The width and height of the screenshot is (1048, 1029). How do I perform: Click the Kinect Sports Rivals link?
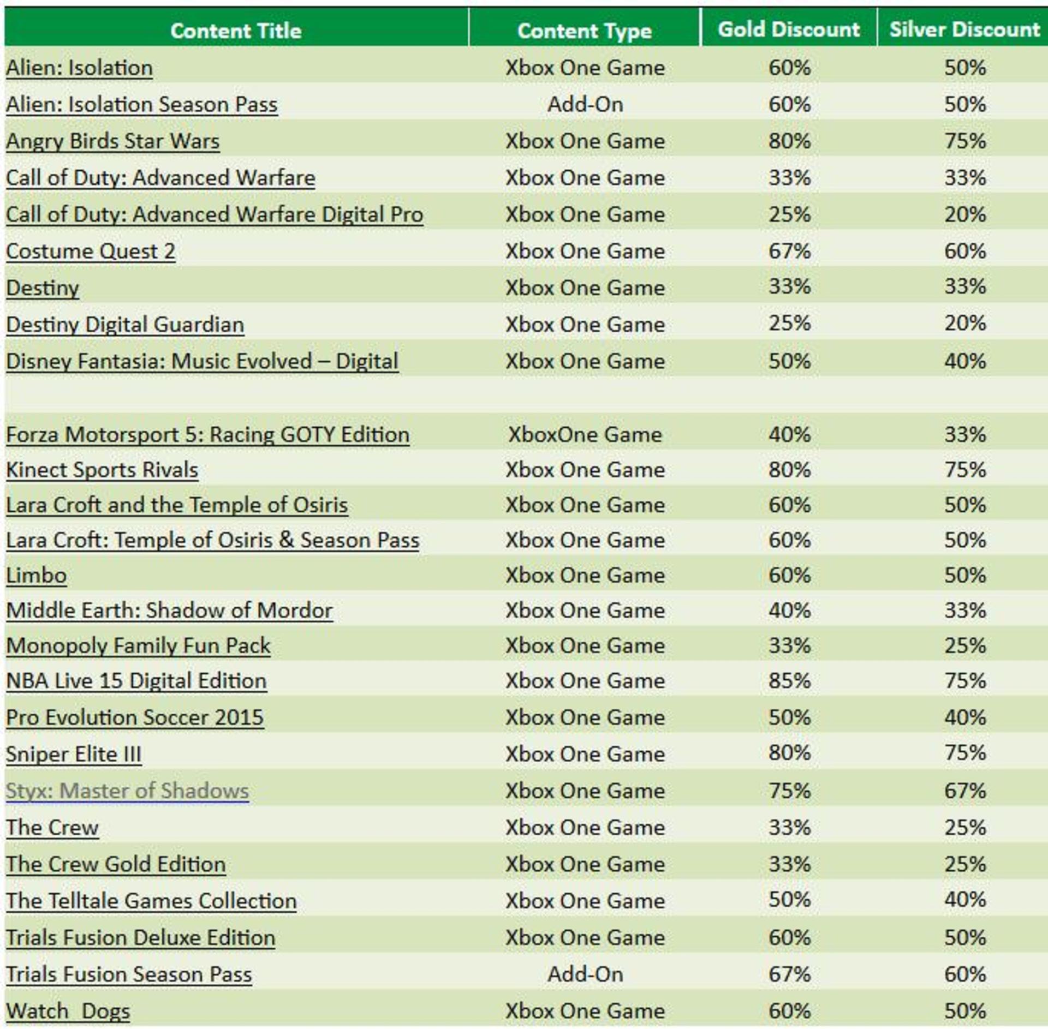click(102, 470)
